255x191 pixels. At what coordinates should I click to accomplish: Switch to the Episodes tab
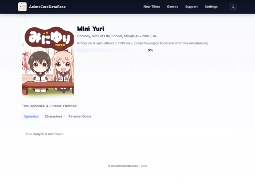[31, 116]
